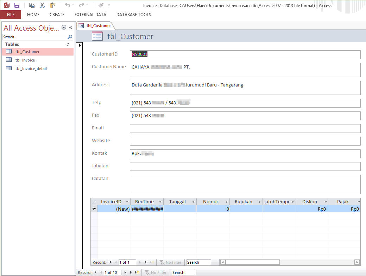
Task: Go to last record in main form navigator
Action: 131,272
